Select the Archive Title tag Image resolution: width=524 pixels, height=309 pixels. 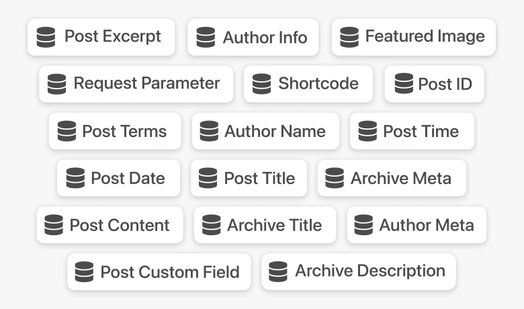265,225
